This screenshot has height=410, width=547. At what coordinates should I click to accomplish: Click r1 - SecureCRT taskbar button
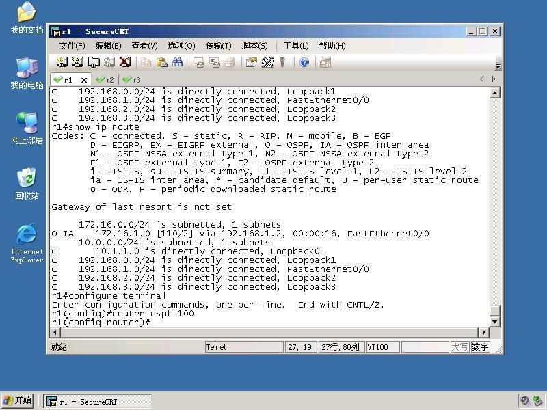coord(98,402)
